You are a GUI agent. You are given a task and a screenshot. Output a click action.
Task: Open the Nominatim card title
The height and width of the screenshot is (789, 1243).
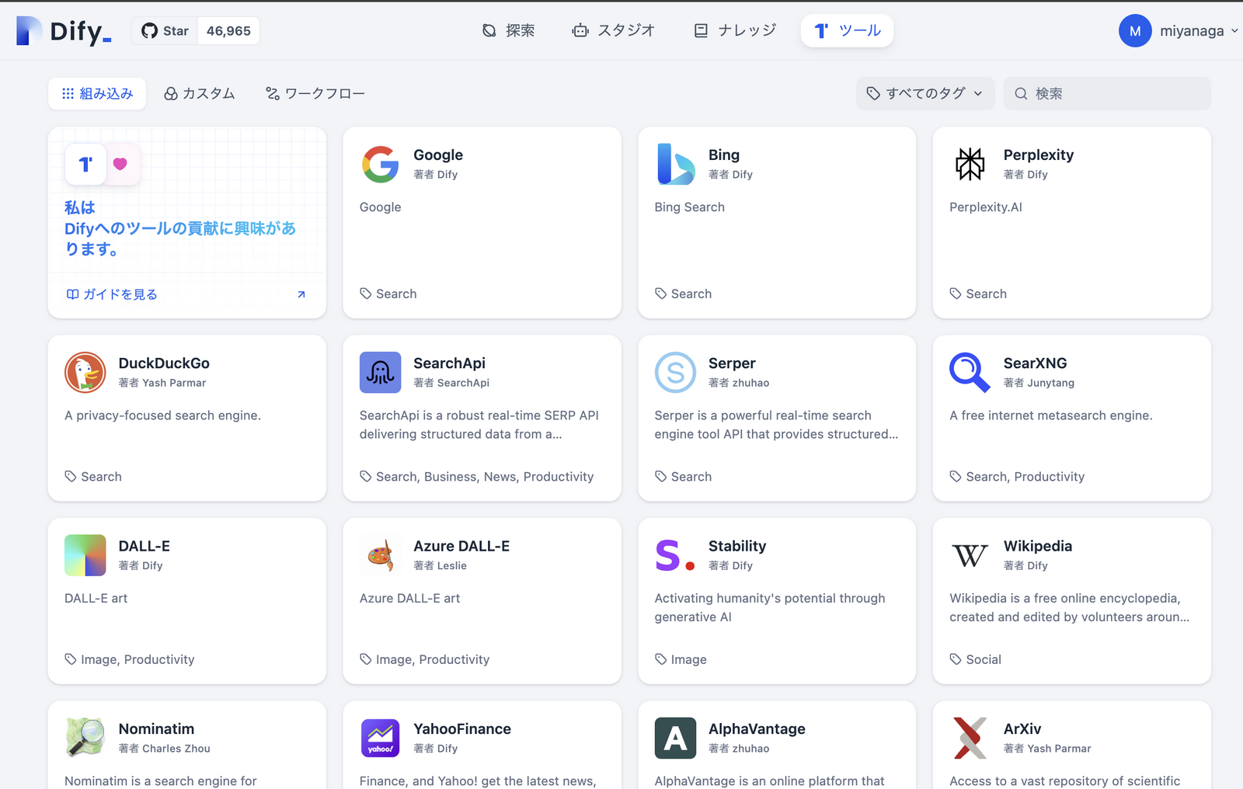click(x=156, y=728)
